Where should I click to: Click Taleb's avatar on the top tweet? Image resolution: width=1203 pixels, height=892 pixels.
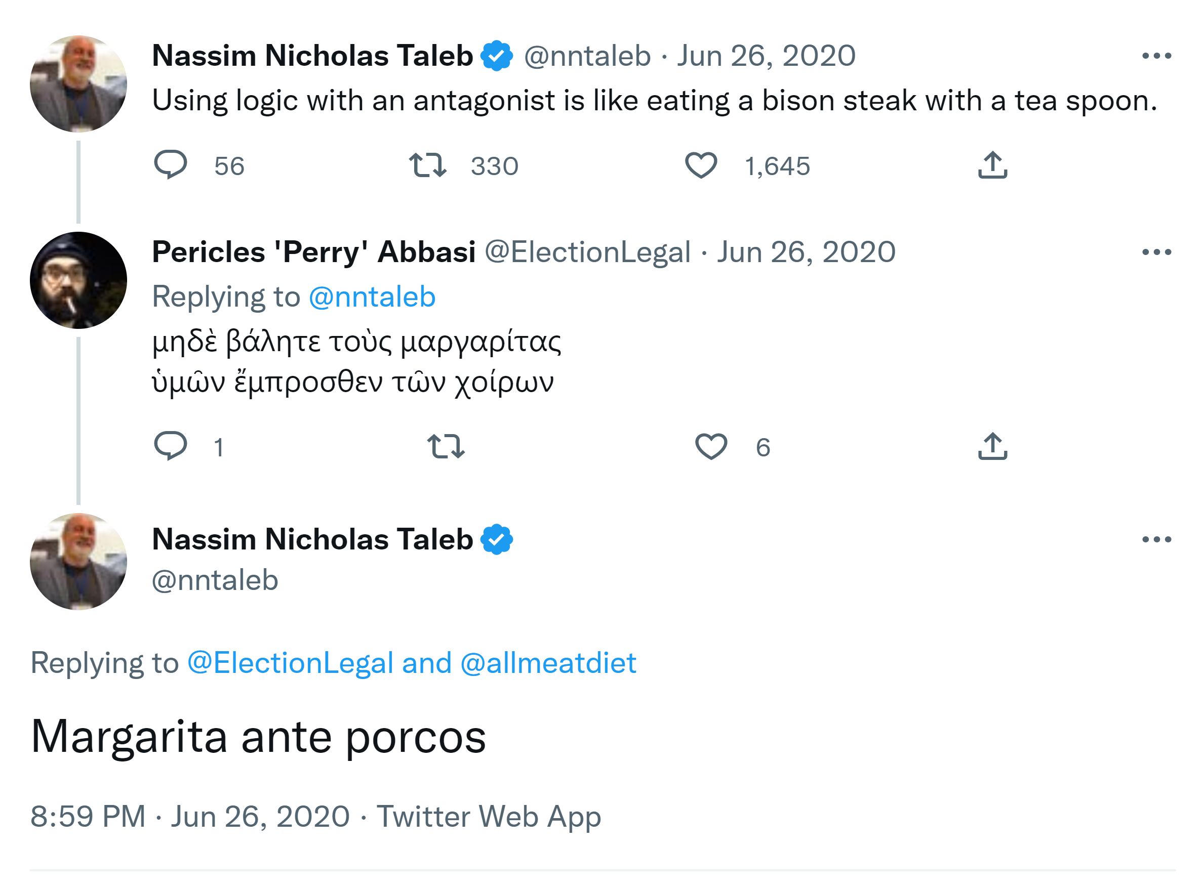[x=78, y=83]
